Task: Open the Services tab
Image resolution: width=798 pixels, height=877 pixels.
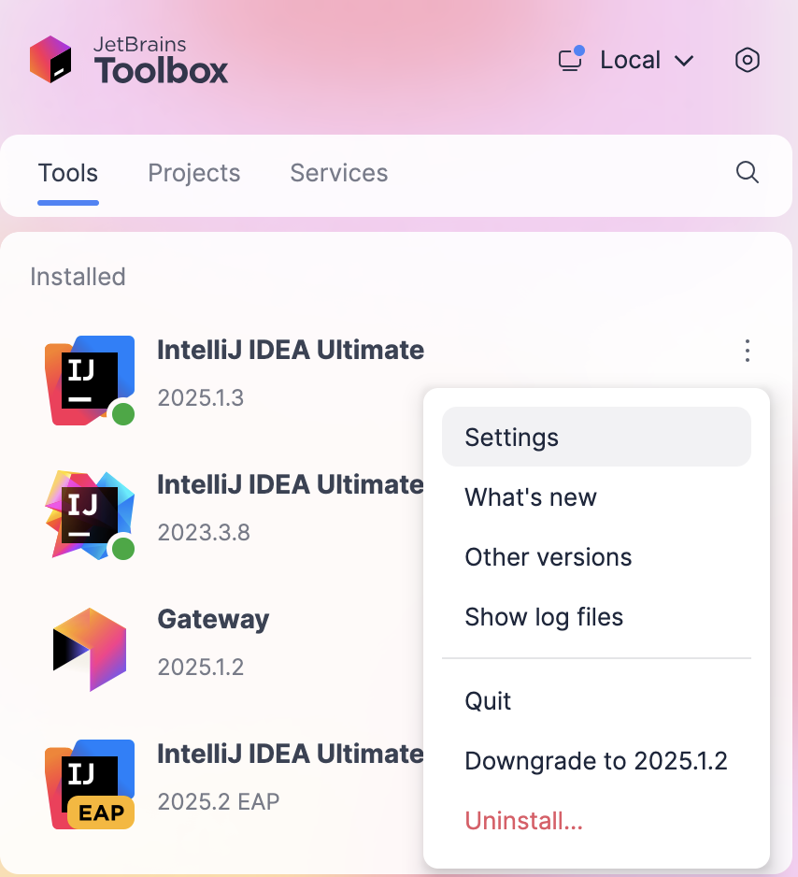Action: pyautogui.click(x=338, y=173)
